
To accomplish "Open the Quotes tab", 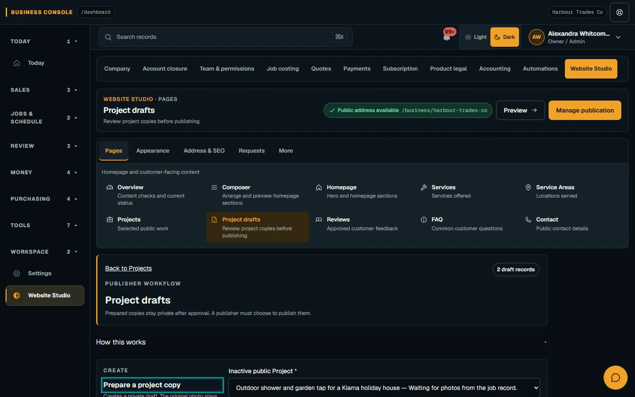I will [x=321, y=69].
